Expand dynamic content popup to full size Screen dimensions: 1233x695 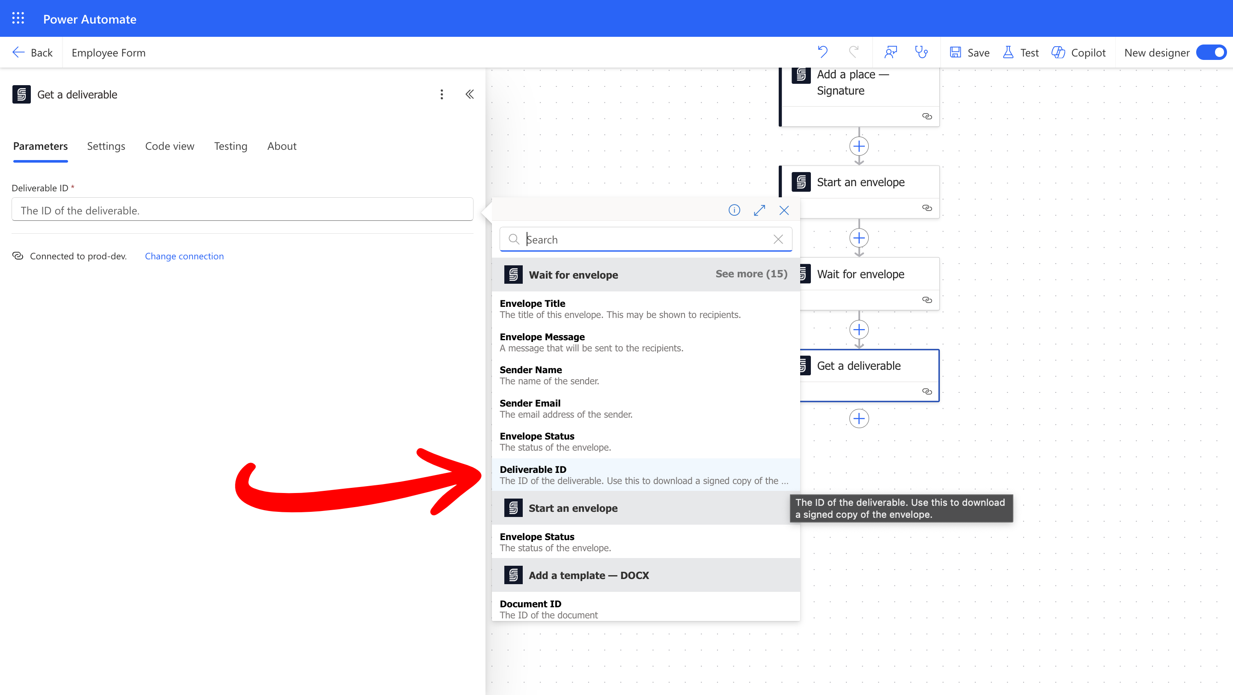pyautogui.click(x=759, y=211)
